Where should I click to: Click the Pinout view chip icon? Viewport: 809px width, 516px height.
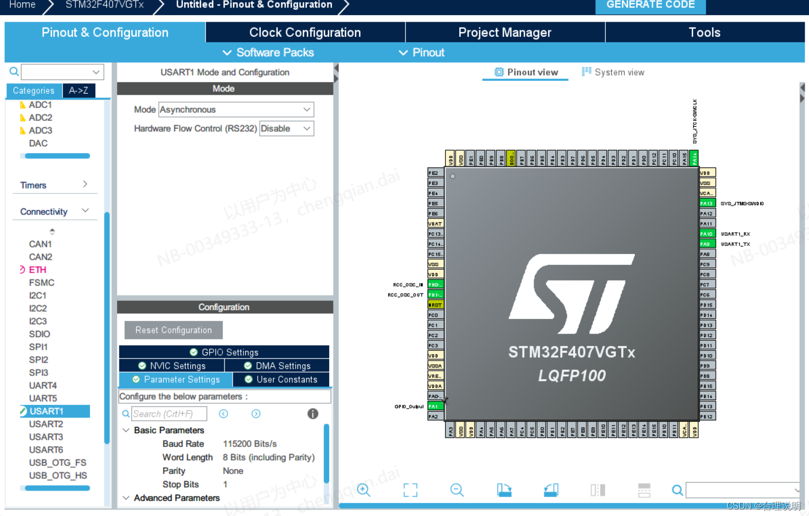(x=499, y=72)
